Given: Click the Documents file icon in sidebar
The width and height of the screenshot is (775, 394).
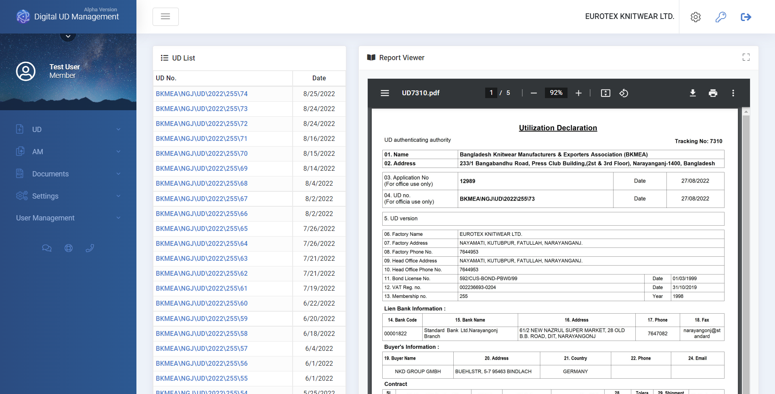Looking at the screenshot, I should 20,174.
